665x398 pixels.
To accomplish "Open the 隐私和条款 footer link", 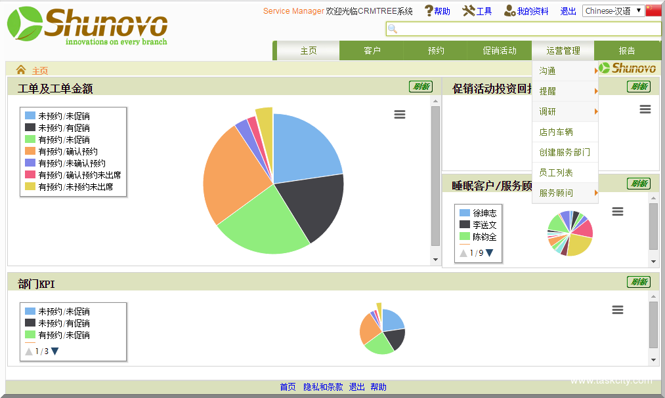I will (x=322, y=387).
